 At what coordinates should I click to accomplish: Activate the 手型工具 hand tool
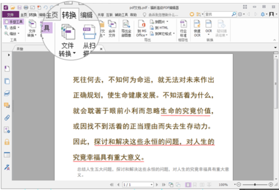14,22
